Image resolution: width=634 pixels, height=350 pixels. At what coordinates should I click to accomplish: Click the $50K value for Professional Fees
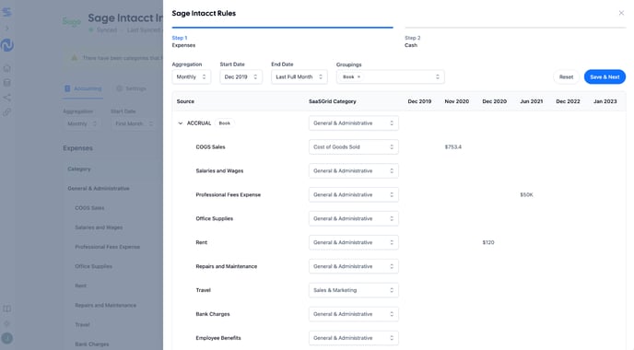(x=526, y=195)
